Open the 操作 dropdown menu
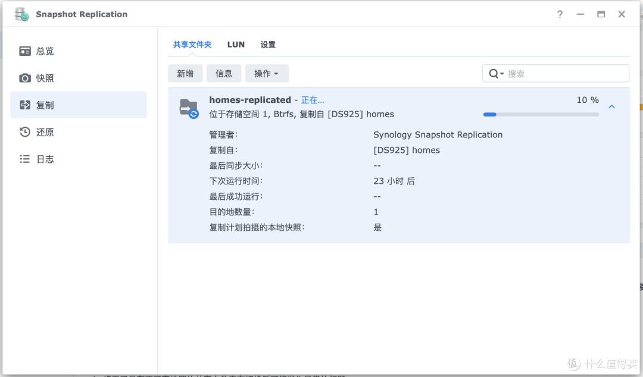The width and height of the screenshot is (643, 377). [x=267, y=73]
